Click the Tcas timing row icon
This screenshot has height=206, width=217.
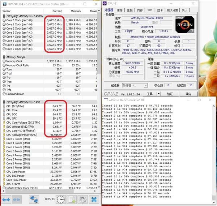pos(4,69)
